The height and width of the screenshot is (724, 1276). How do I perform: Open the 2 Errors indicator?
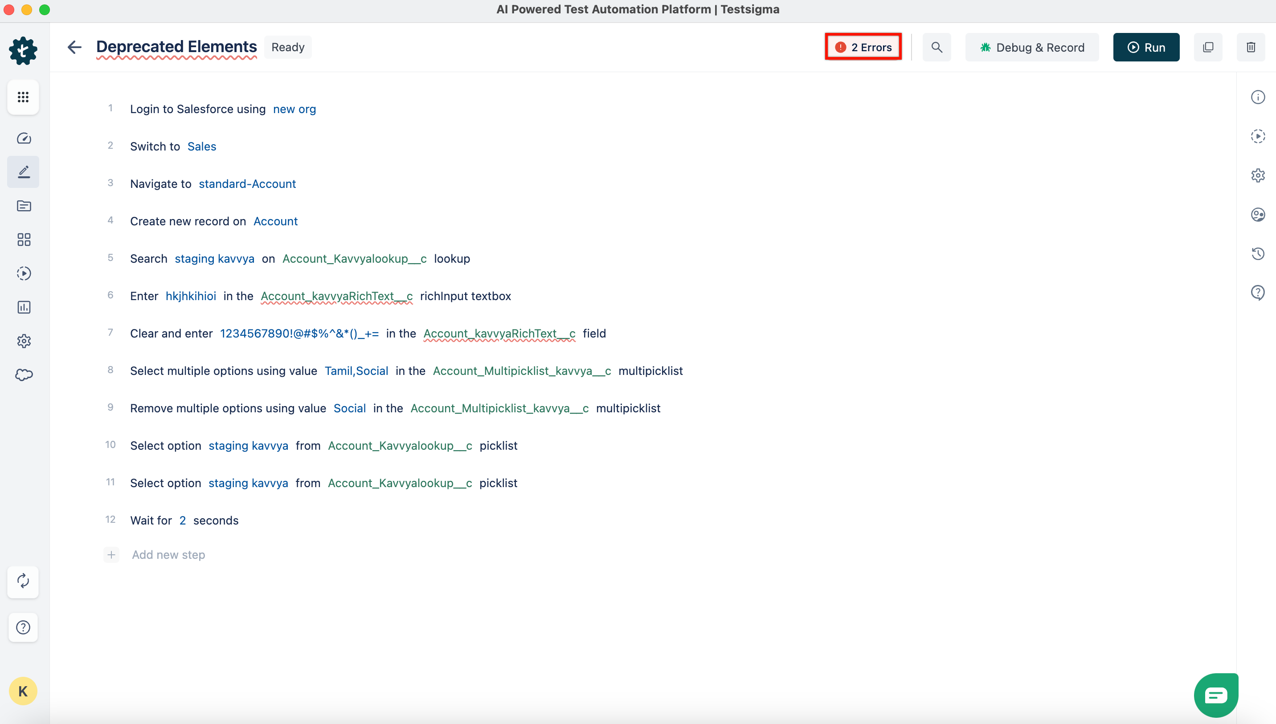(x=863, y=47)
